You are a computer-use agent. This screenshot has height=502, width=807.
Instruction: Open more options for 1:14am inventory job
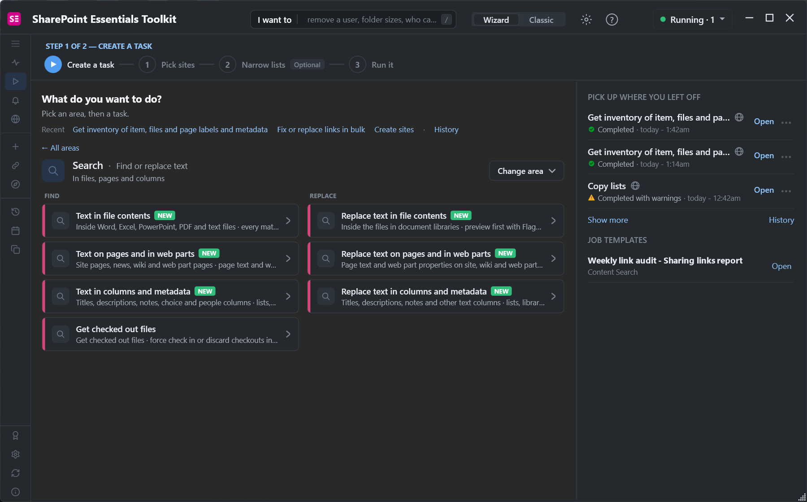point(786,157)
